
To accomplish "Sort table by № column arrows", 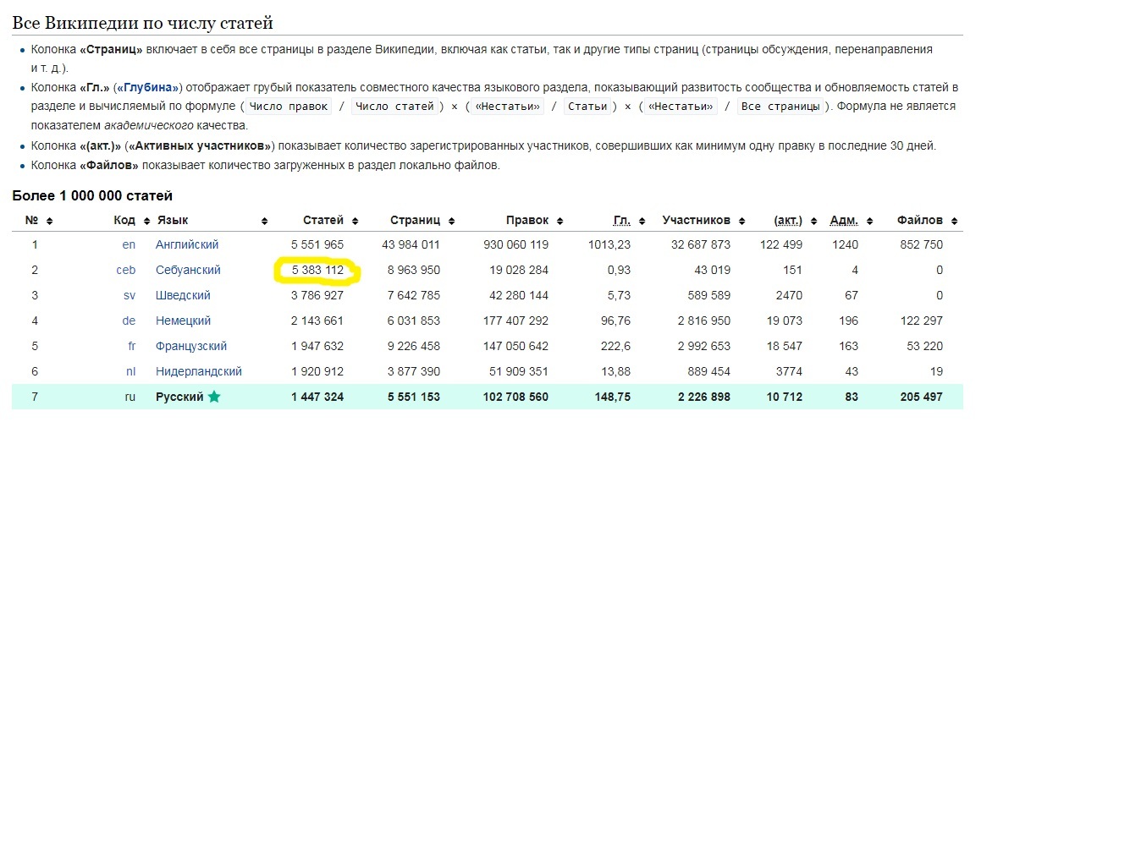I will coord(49,221).
